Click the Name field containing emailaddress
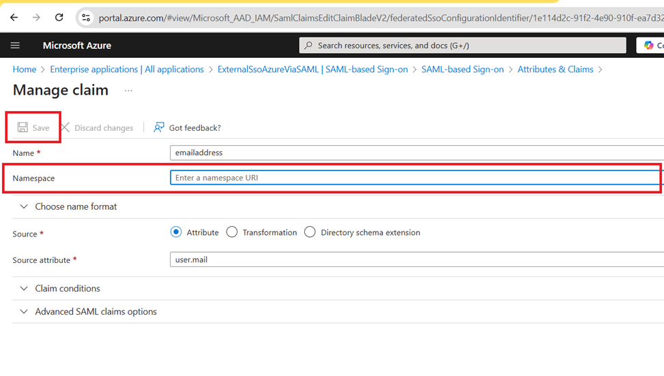 pos(417,153)
